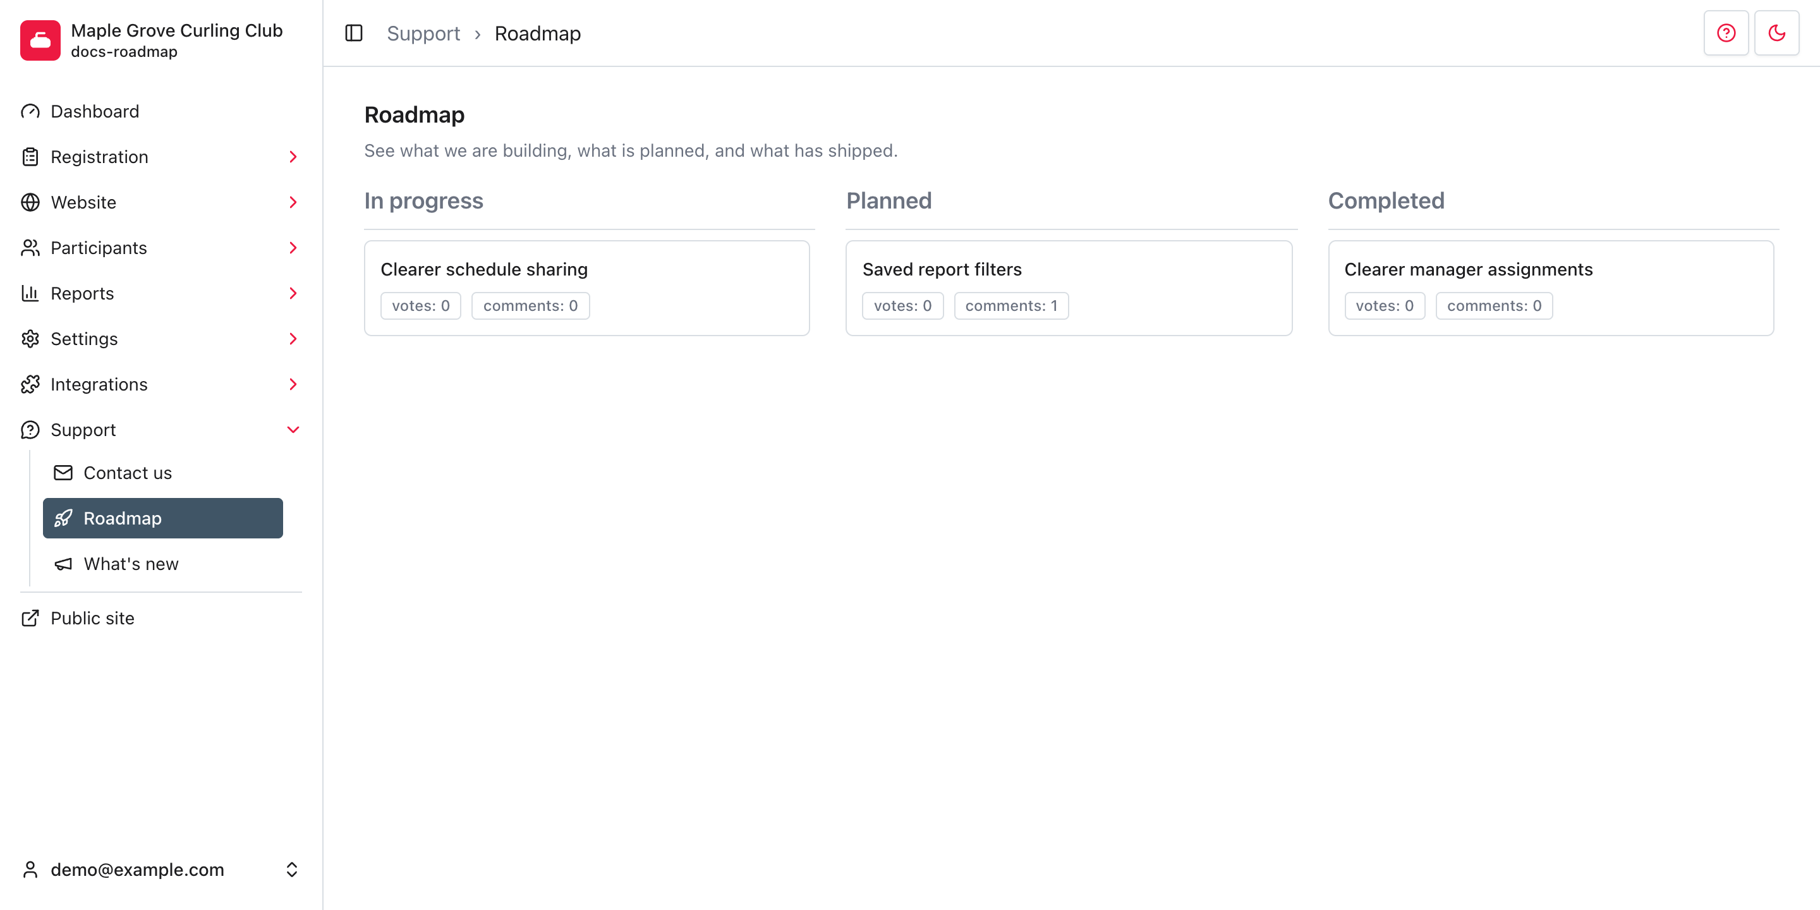Open the help question-mark button
This screenshot has height=910, width=1820.
[x=1726, y=33]
